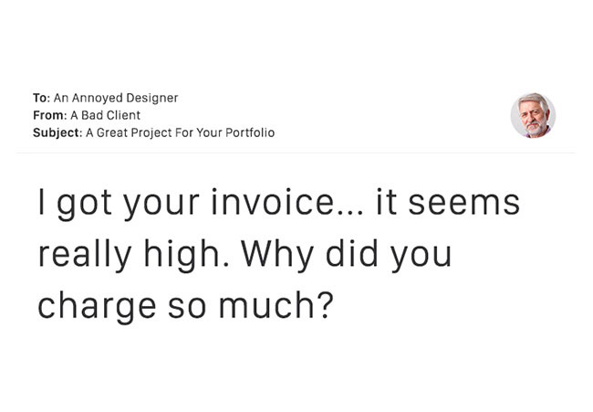Click the sender's avatar photo

(533, 115)
